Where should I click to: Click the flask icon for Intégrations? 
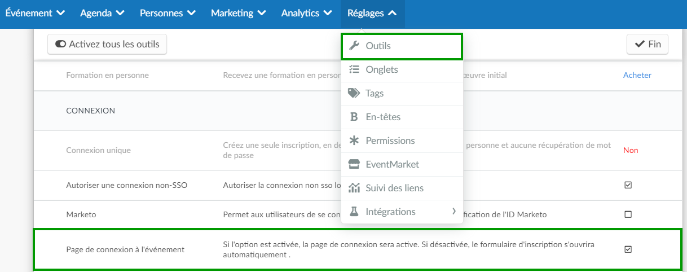[354, 212]
